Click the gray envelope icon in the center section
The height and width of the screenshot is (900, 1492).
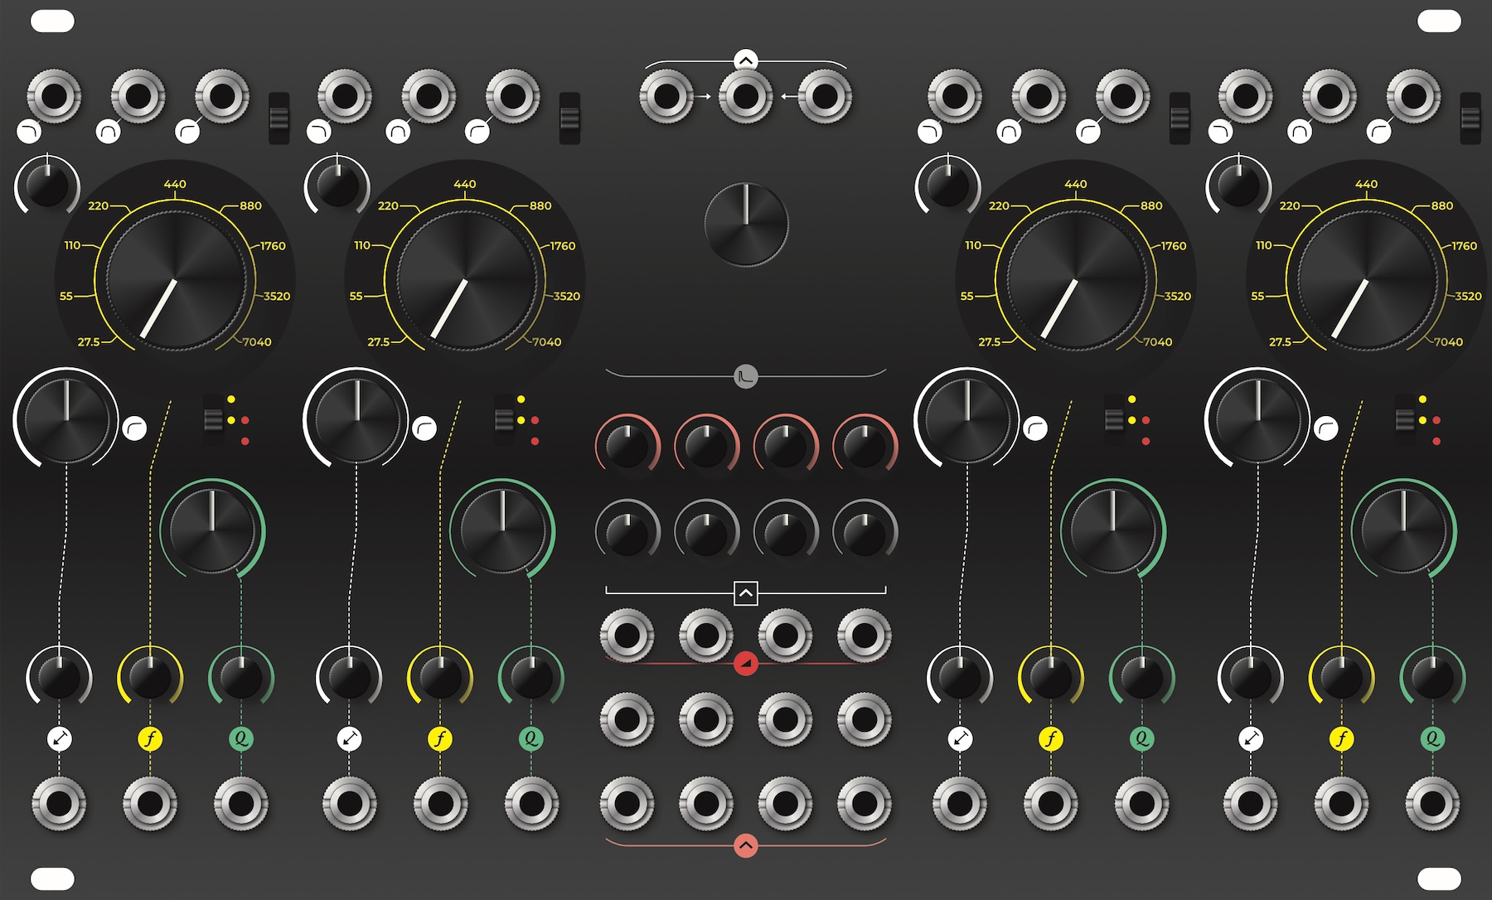746,377
